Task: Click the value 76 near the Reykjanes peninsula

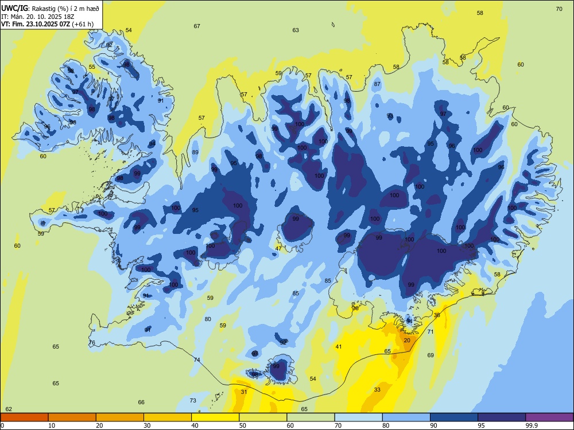Action: tap(92, 343)
